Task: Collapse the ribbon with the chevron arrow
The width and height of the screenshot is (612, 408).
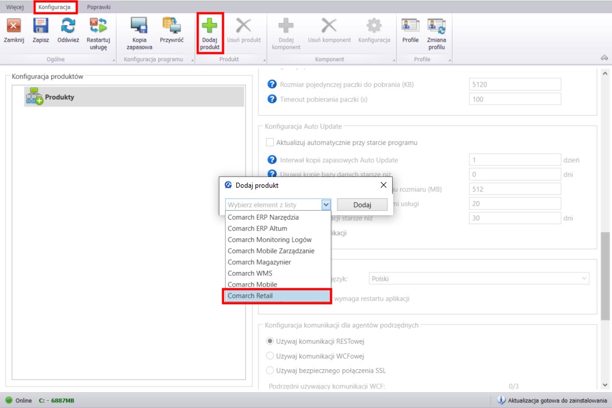Action: click(604, 58)
